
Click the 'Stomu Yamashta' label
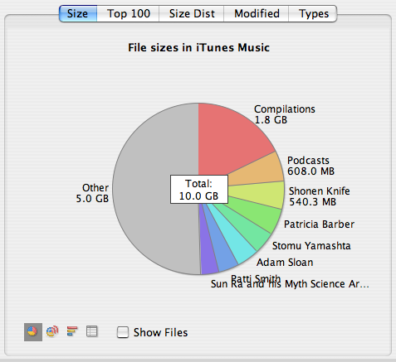(311, 246)
